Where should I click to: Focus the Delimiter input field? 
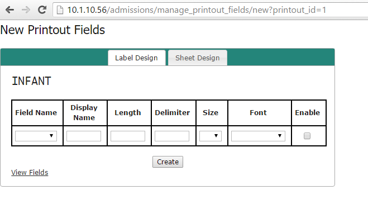pos(172,136)
